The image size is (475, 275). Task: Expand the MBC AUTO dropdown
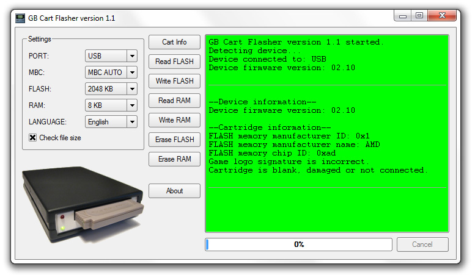click(111, 73)
